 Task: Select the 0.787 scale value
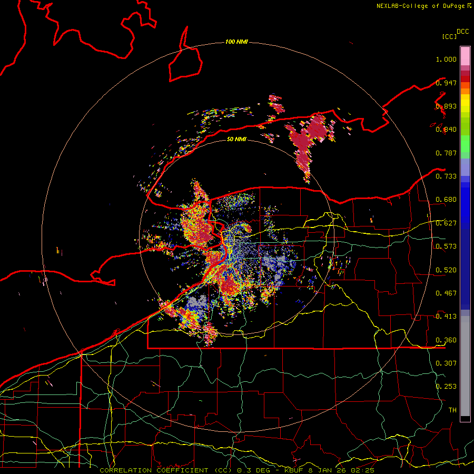click(446, 153)
